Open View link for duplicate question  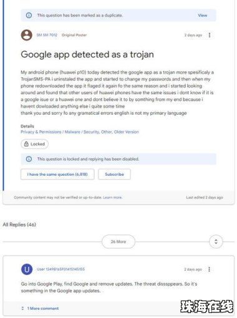point(202,16)
